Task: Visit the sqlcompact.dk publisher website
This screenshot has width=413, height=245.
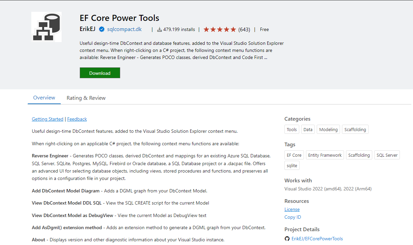Action: [x=124, y=29]
